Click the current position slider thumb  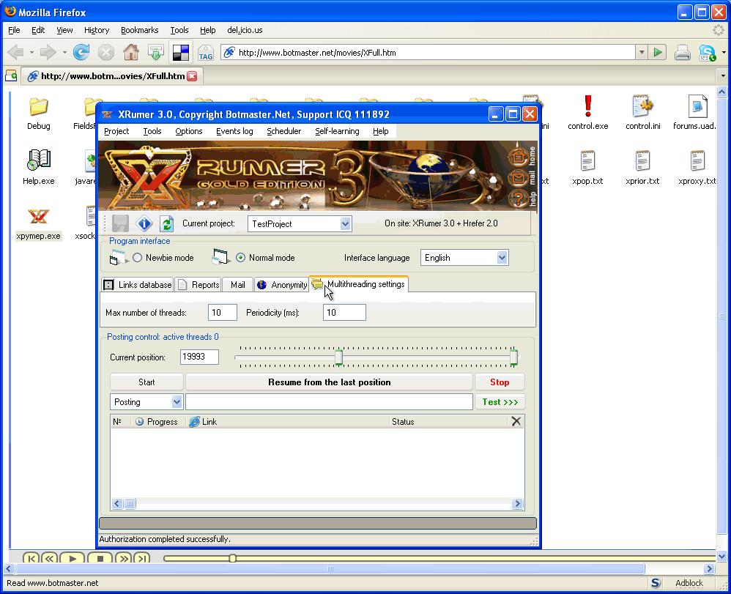[339, 357]
